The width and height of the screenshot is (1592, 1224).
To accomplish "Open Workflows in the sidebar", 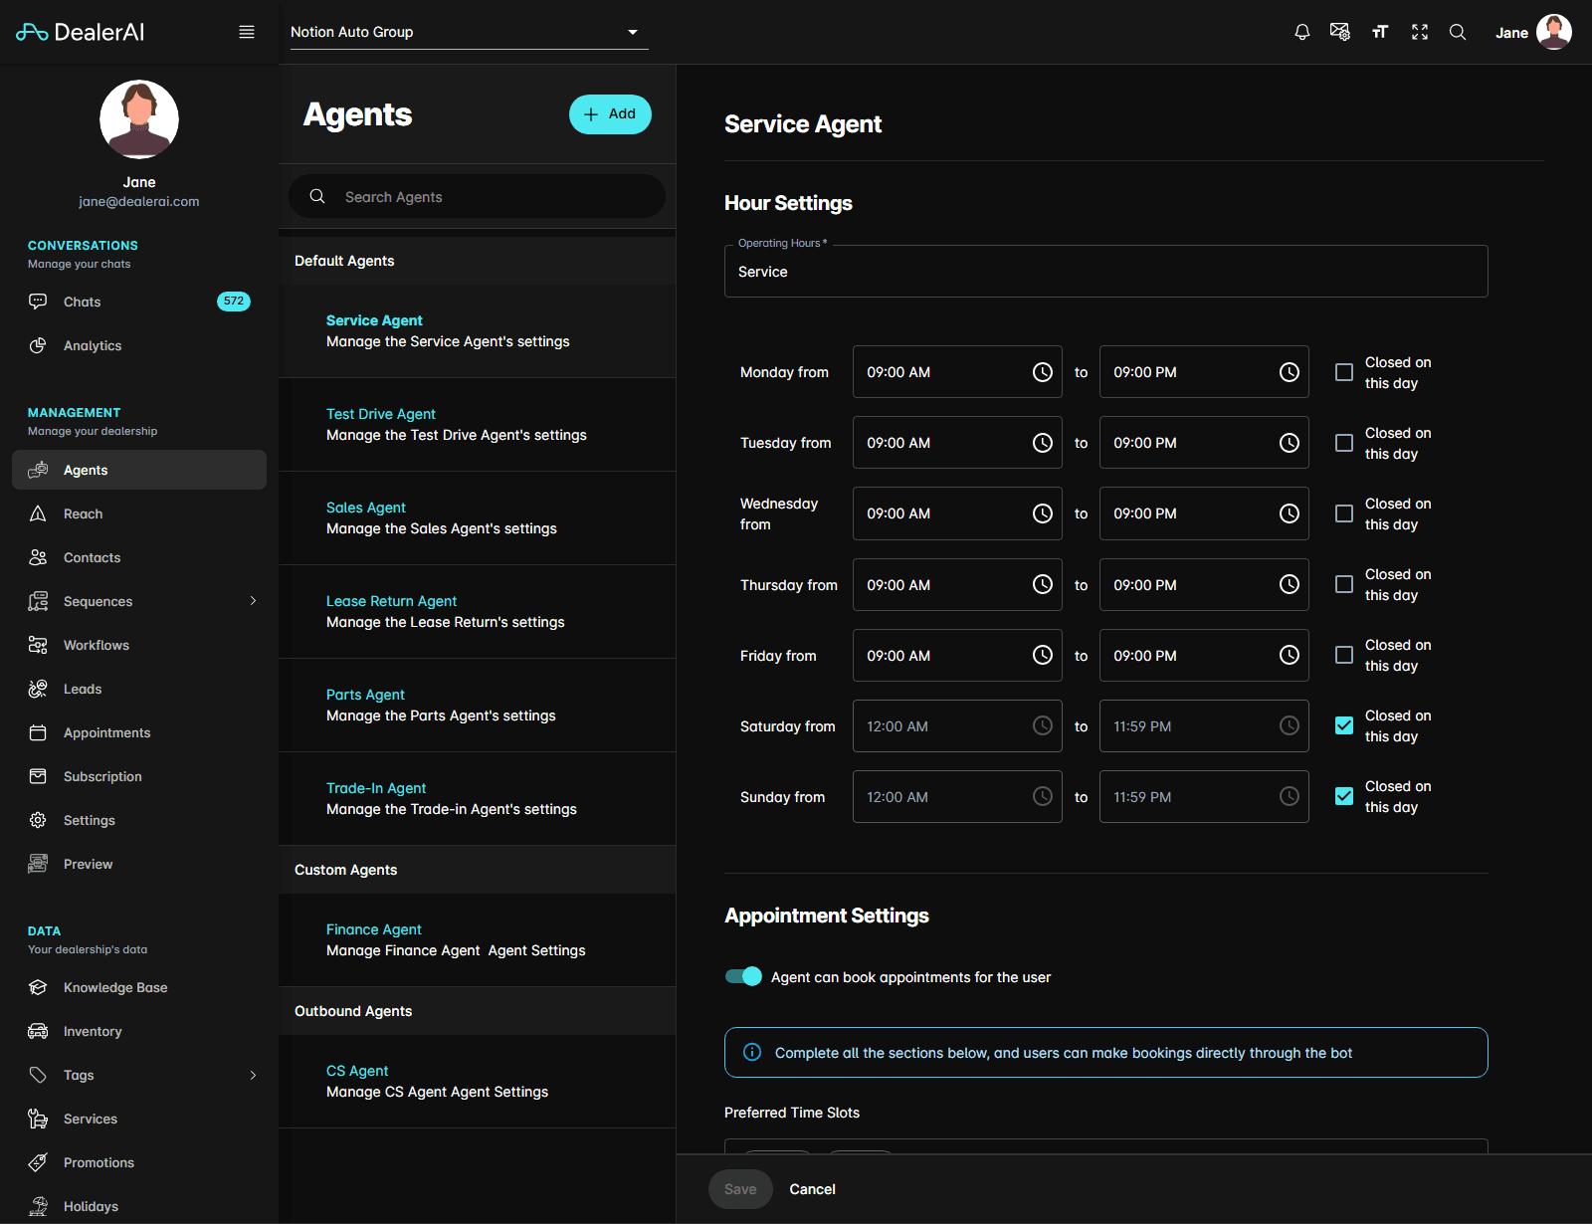I will 139,645.
